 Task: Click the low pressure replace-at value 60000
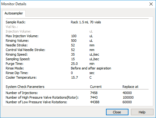[127, 102]
